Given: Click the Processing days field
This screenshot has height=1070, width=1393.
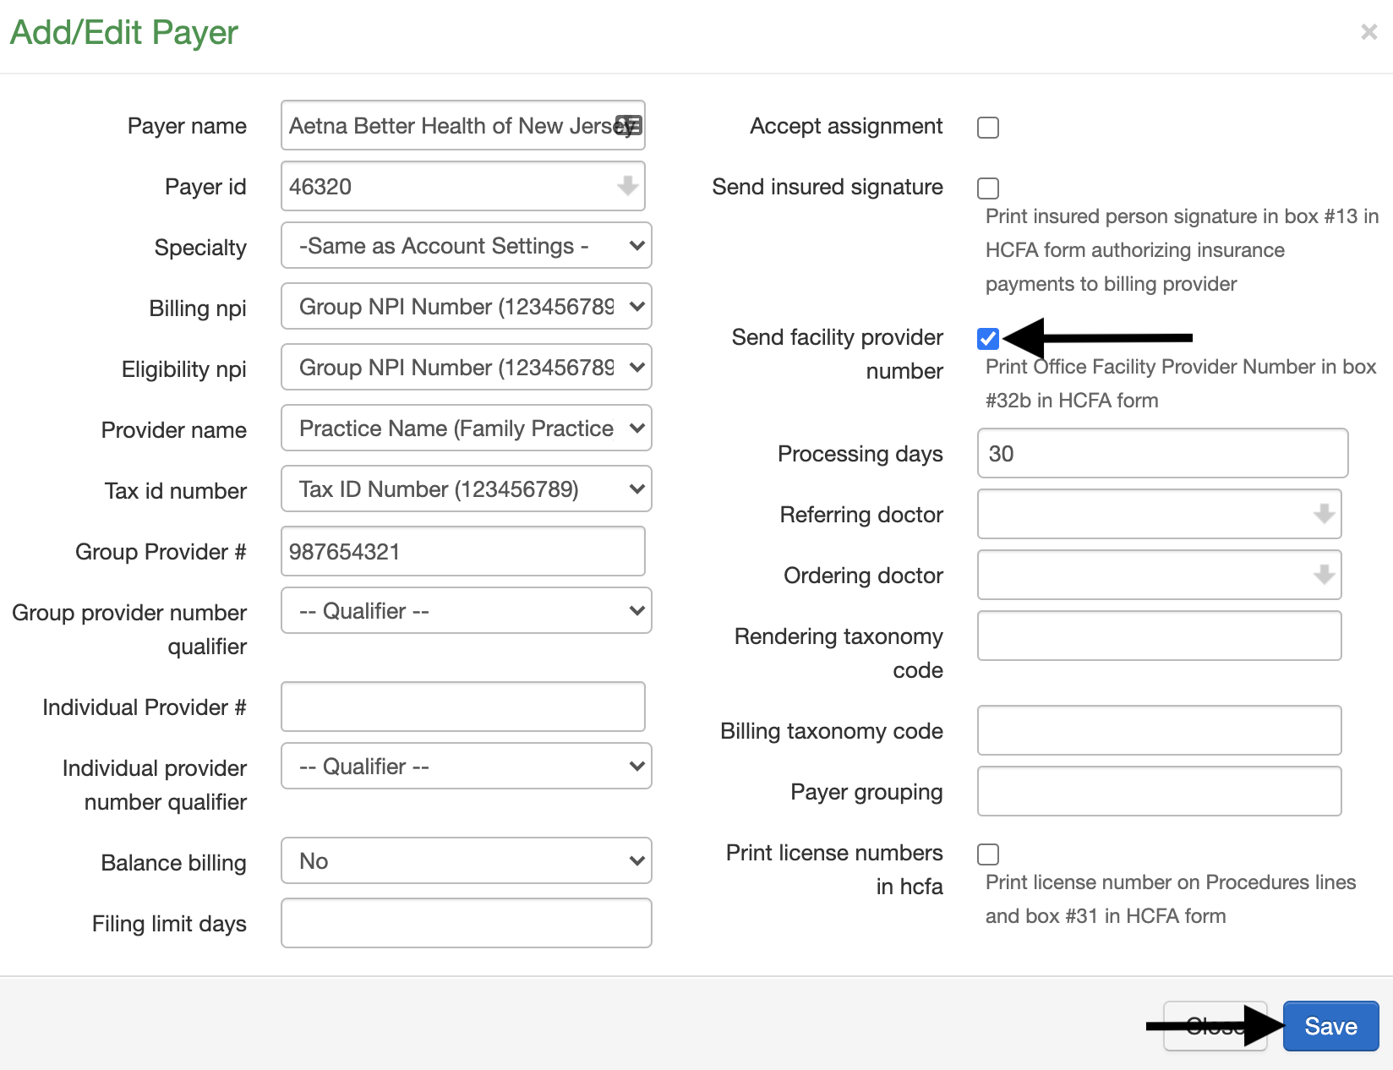Looking at the screenshot, I should pyautogui.click(x=1162, y=453).
